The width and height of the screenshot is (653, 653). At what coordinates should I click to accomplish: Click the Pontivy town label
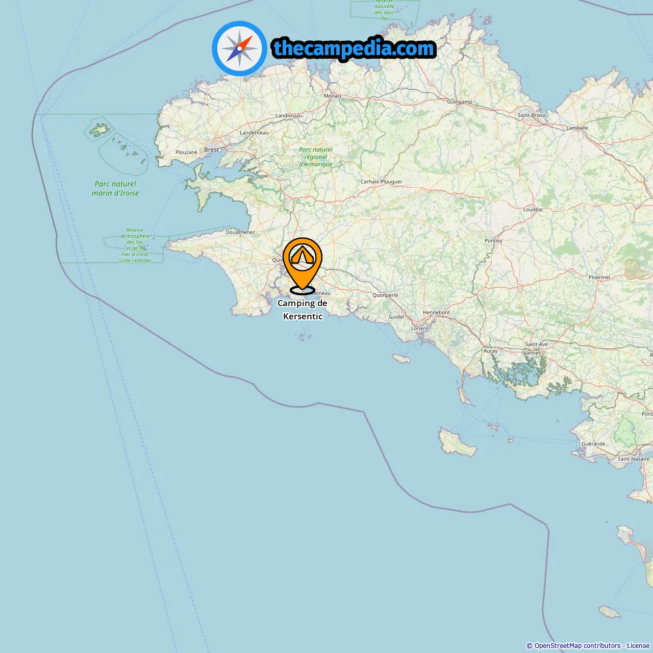coord(493,240)
